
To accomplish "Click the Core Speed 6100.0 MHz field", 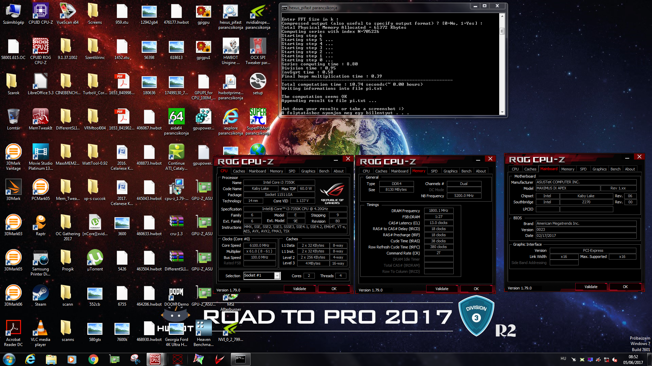I will coord(259,245).
